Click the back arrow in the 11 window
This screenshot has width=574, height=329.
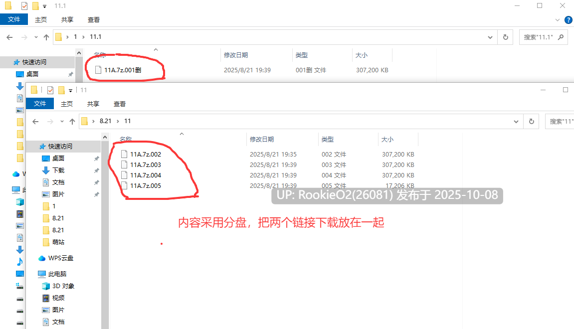(35, 122)
